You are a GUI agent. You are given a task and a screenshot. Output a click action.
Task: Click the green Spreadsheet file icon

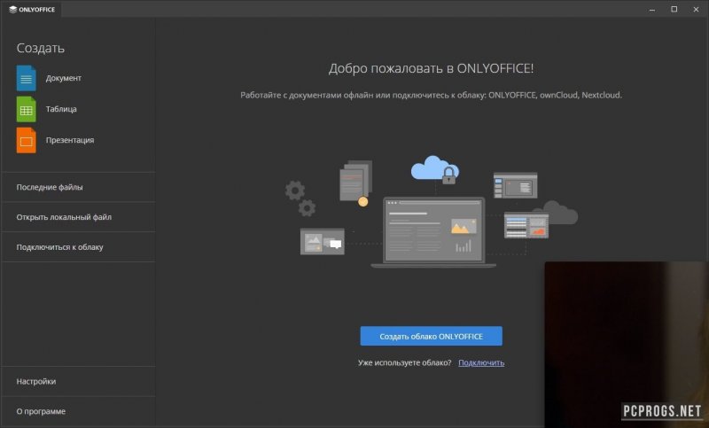coord(27,109)
